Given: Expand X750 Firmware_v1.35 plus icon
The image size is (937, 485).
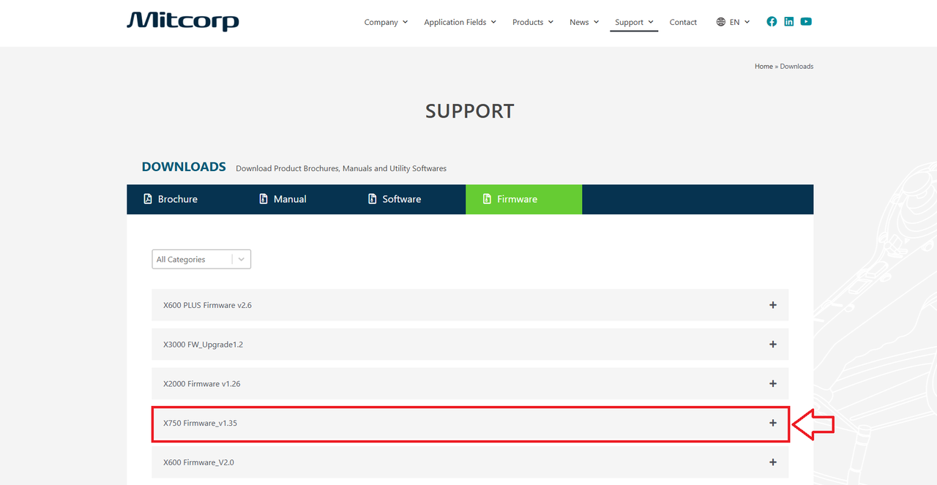Looking at the screenshot, I should click(773, 423).
